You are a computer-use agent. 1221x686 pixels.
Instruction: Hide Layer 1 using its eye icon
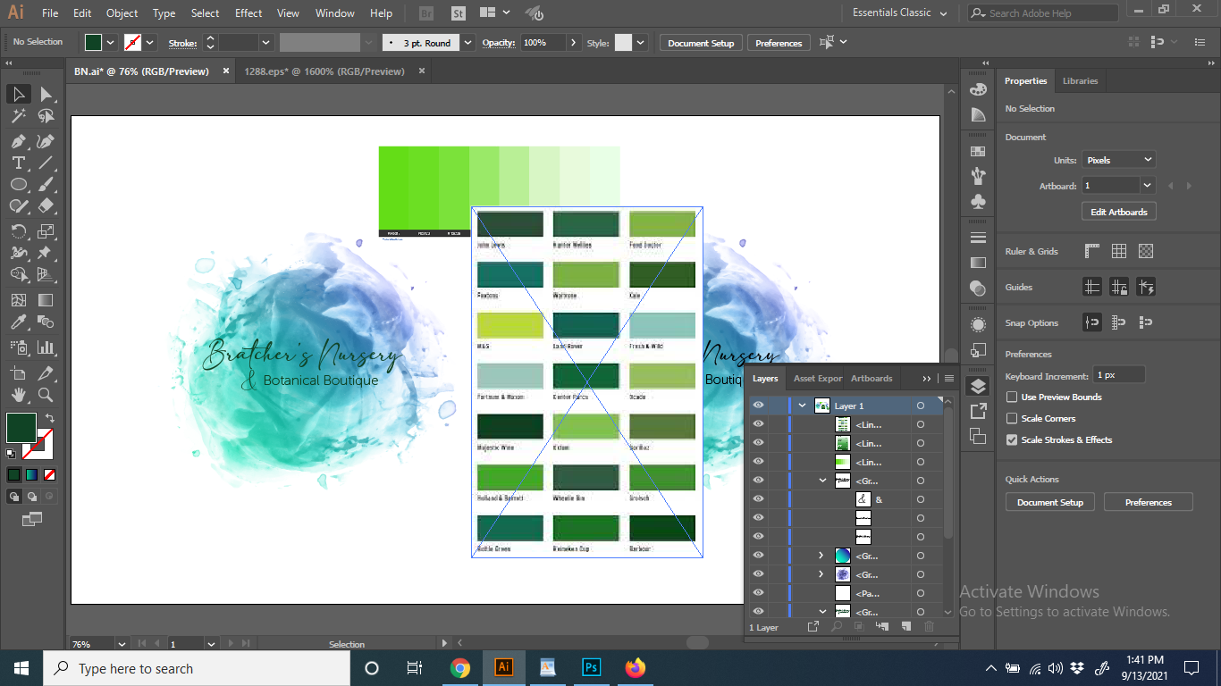click(x=758, y=406)
